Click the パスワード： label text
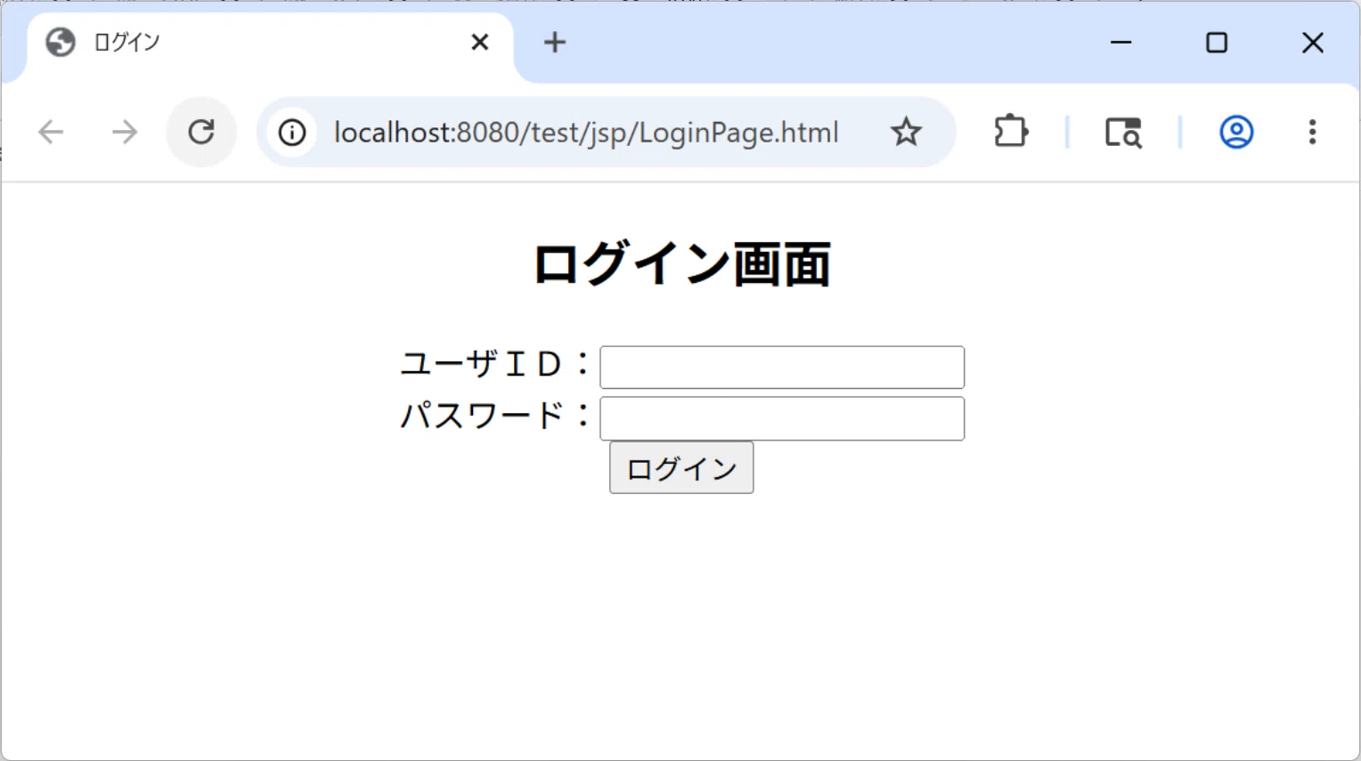Screen dimensions: 1361x761 click(x=496, y=415)
